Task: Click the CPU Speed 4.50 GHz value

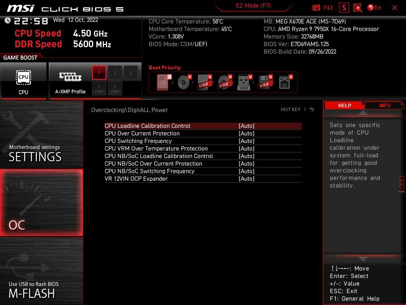Action: pos(90,33)
